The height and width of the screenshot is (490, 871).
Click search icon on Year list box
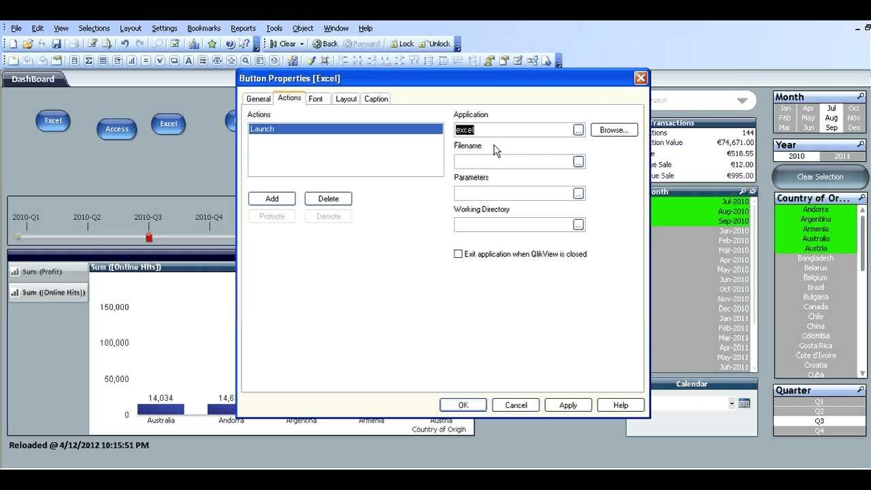point(861,144)
